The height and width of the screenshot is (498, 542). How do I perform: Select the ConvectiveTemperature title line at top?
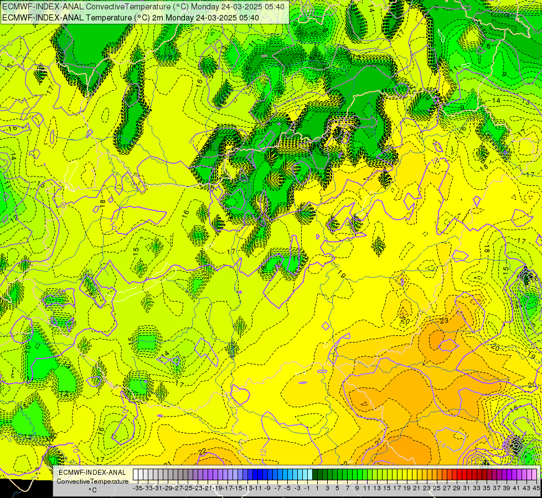pos(143,7)
